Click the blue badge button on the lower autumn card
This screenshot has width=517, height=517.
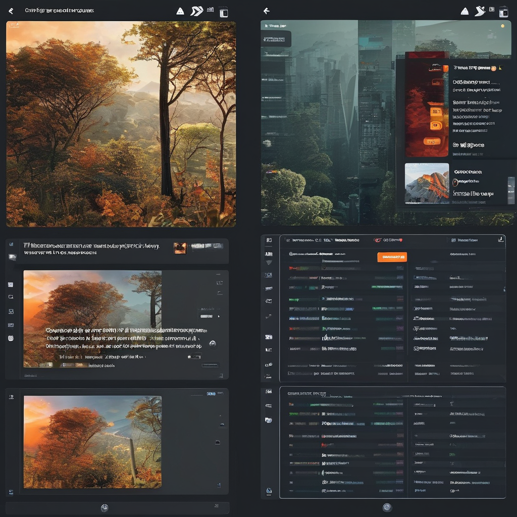(211, 393)
